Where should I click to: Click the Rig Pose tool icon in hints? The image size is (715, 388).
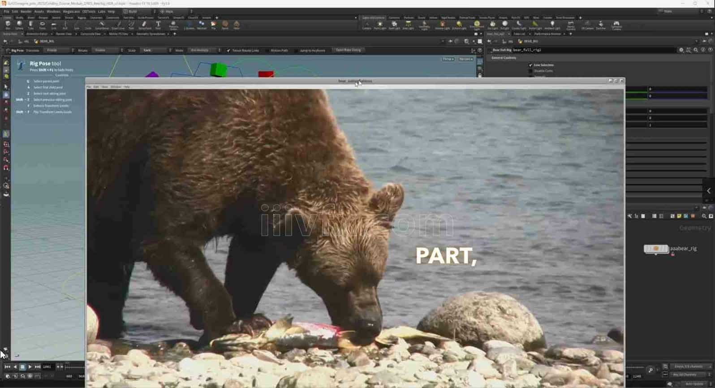(x=21, y=66)
